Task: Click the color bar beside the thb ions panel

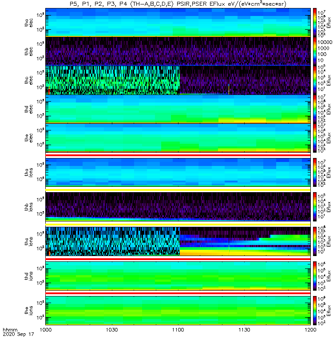Action: 315,207
